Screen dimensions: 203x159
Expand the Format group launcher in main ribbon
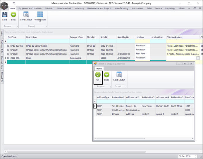[47, 27]
